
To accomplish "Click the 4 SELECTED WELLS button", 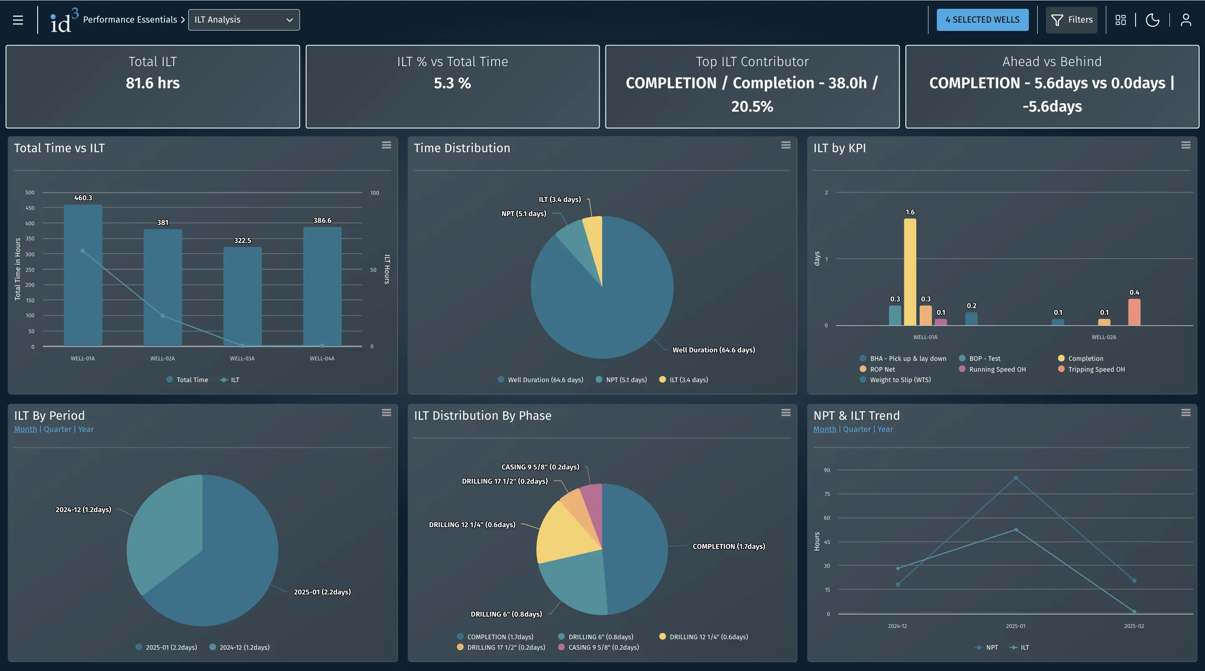I will click(983, 20).
